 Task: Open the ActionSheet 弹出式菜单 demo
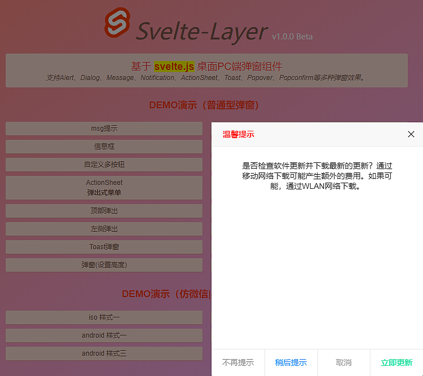tap(104, 188)
